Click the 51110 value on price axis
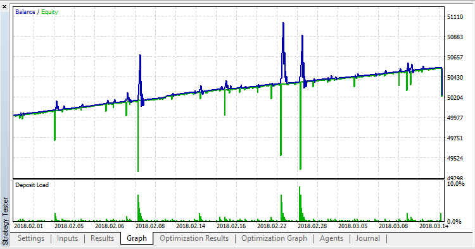This screenshot has width=475, height=249. 455,17
